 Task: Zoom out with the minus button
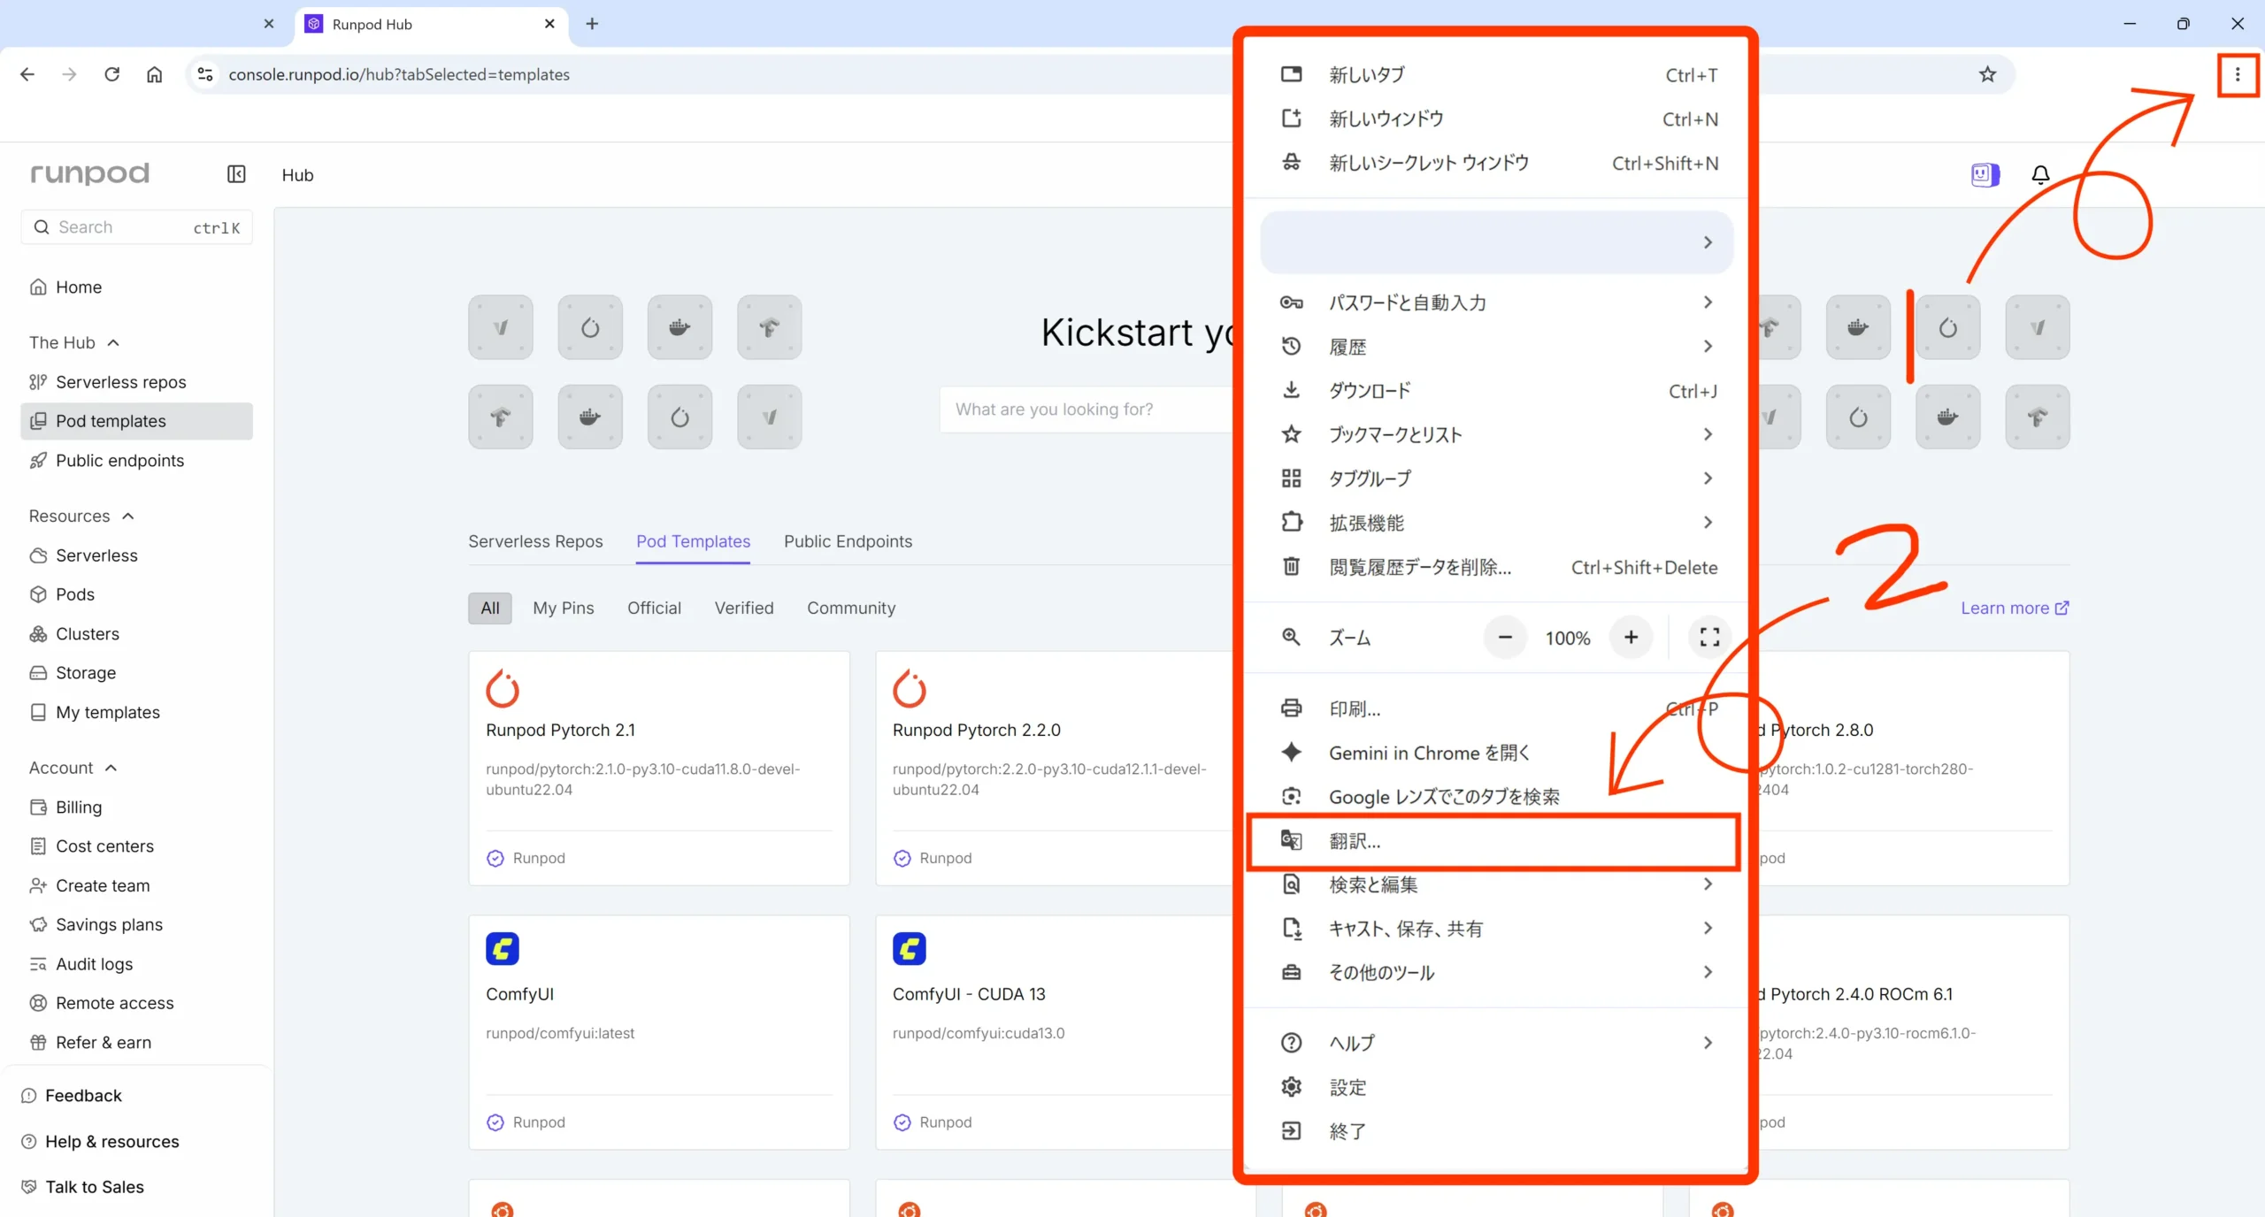click(1505, 637)
